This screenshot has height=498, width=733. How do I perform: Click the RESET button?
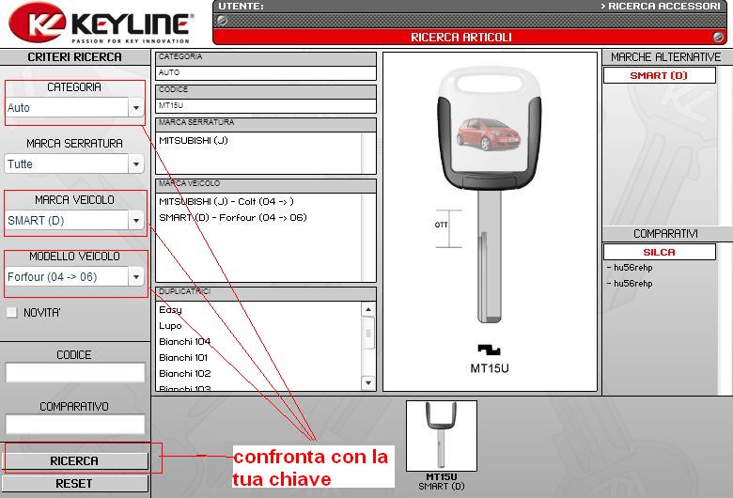[x=75, y=484]
